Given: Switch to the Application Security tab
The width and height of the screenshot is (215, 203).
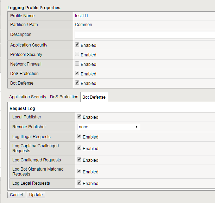Looking at the screenshot, I should [x=28, y=97].
